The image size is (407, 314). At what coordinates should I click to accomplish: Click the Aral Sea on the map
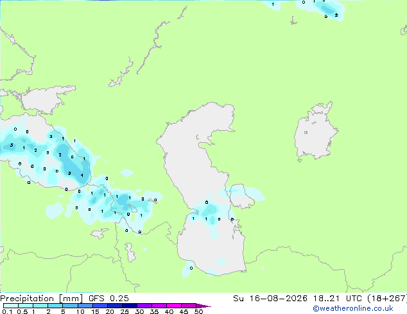click(x=315, y=132)
